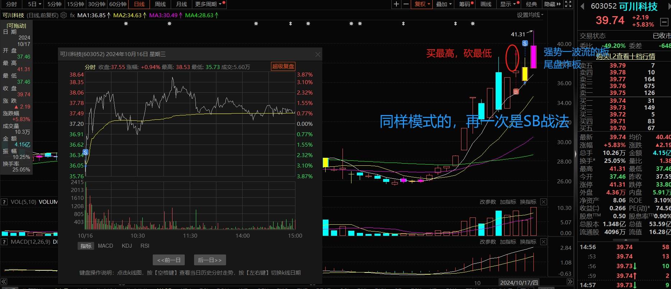Viewport: 671px width, 289px height.
Task: Select the 15分钟 timeframe tab
Action: click(x=75, y=4)
